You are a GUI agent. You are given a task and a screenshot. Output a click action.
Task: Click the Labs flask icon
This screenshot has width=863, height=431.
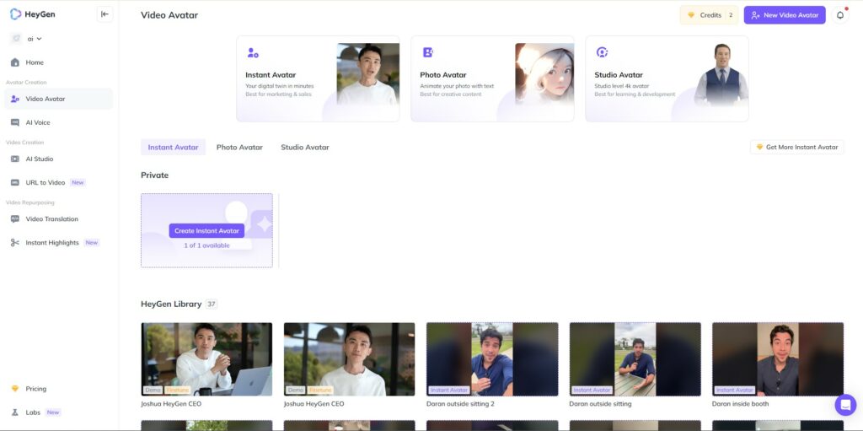[15, 412]
